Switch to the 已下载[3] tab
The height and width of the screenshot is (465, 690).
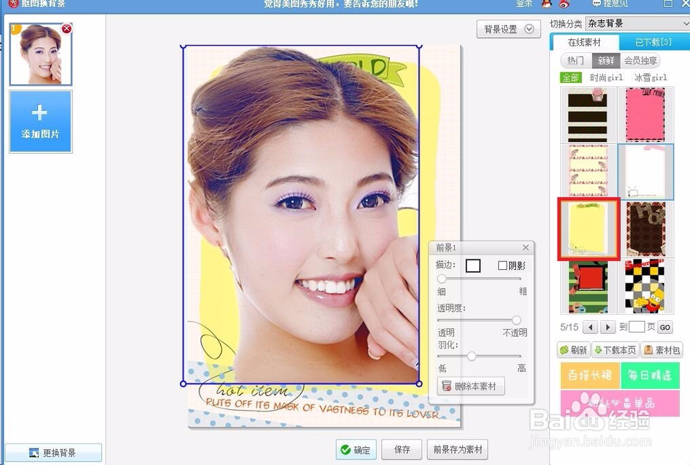pyautogui.click(x=653, y=41)
